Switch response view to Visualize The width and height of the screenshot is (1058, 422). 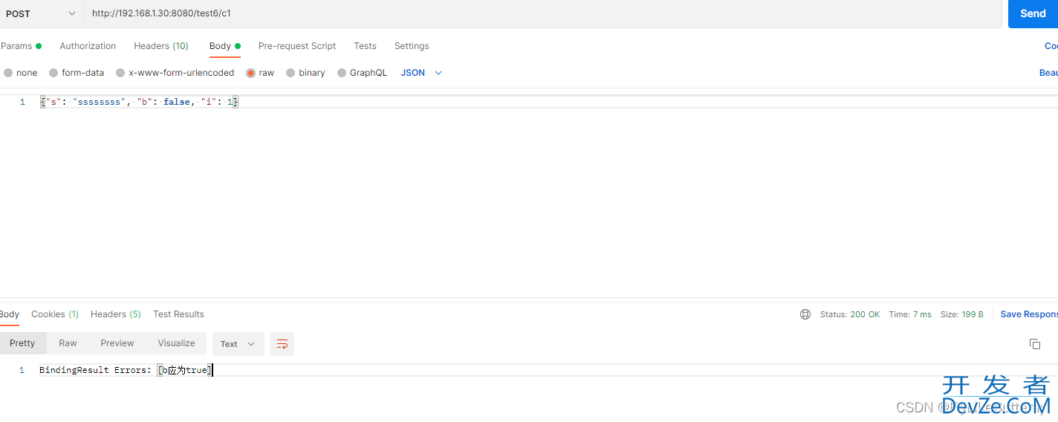(x=176, y=343)
